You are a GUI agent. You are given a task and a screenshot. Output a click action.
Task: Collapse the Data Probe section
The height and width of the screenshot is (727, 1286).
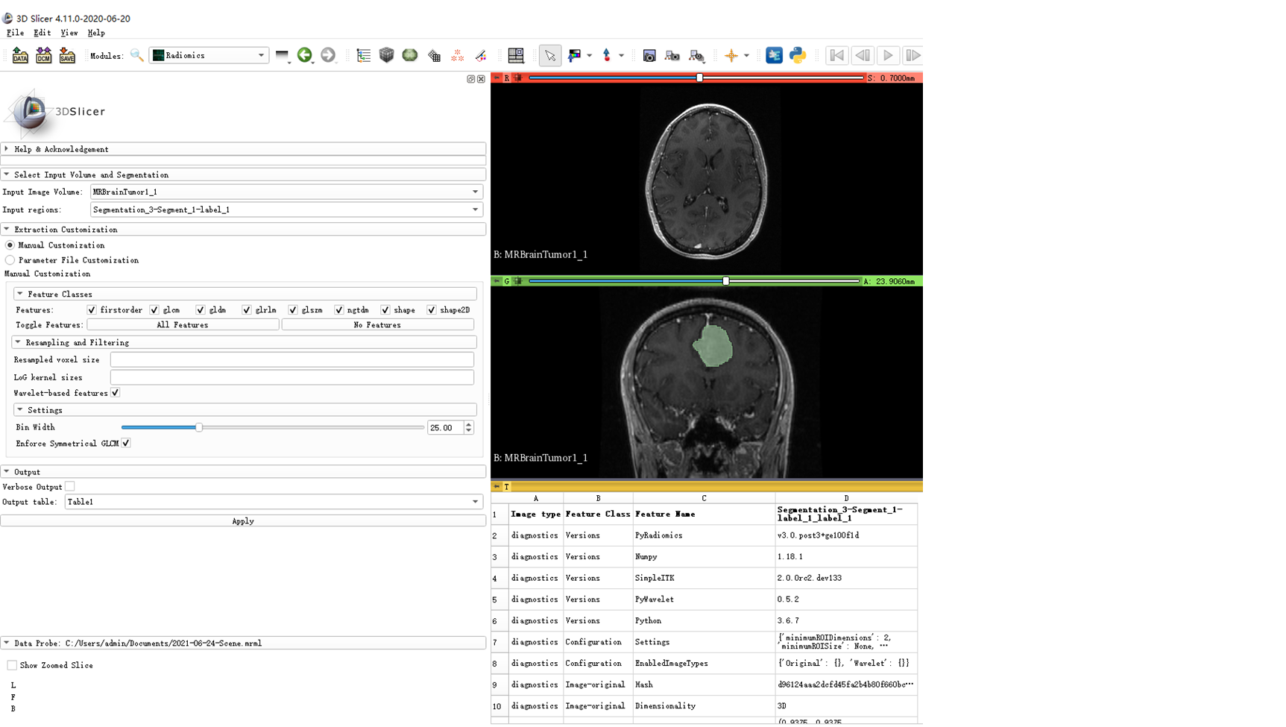click(243, 643)
